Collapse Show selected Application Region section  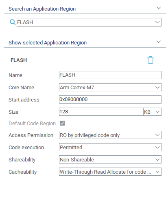(x=159, y=42)
